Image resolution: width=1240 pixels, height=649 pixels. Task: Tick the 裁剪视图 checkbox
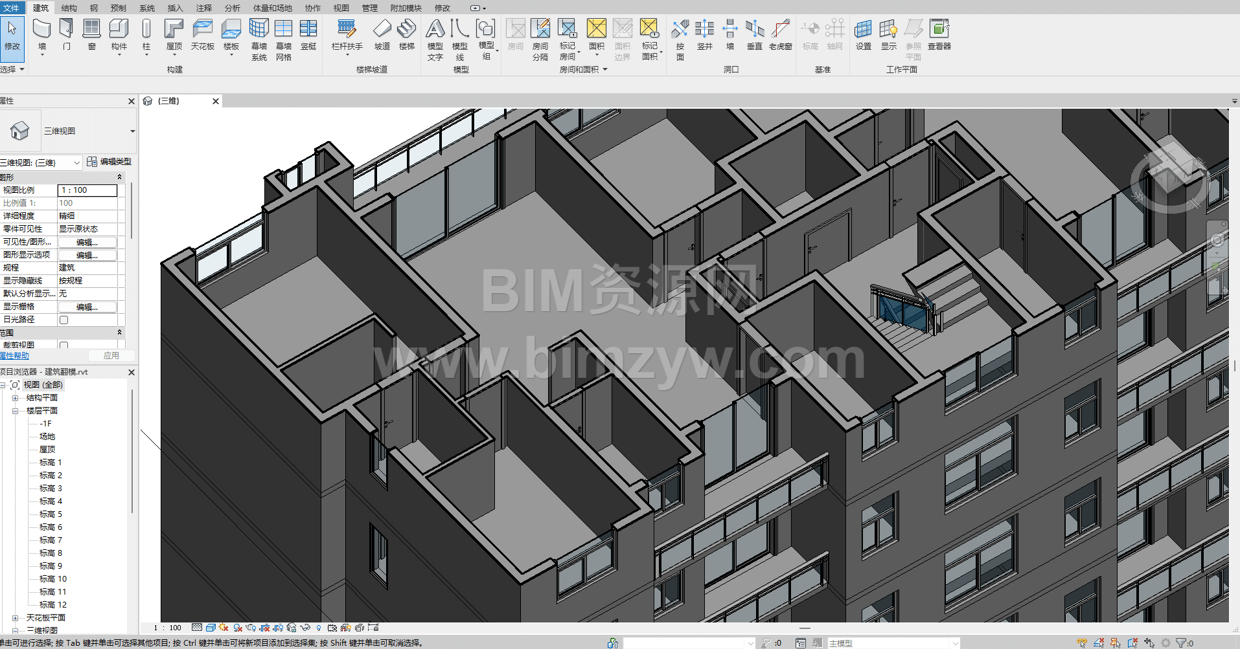63,346
